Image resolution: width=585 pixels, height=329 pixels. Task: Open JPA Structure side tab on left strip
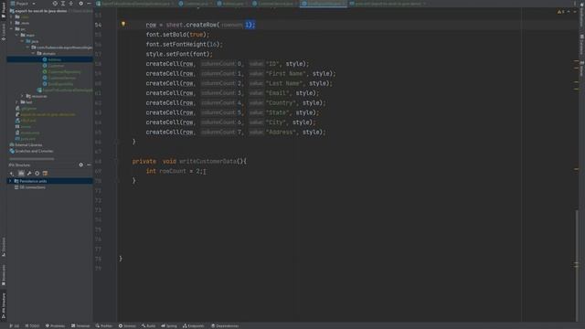(x=4, y=305)
